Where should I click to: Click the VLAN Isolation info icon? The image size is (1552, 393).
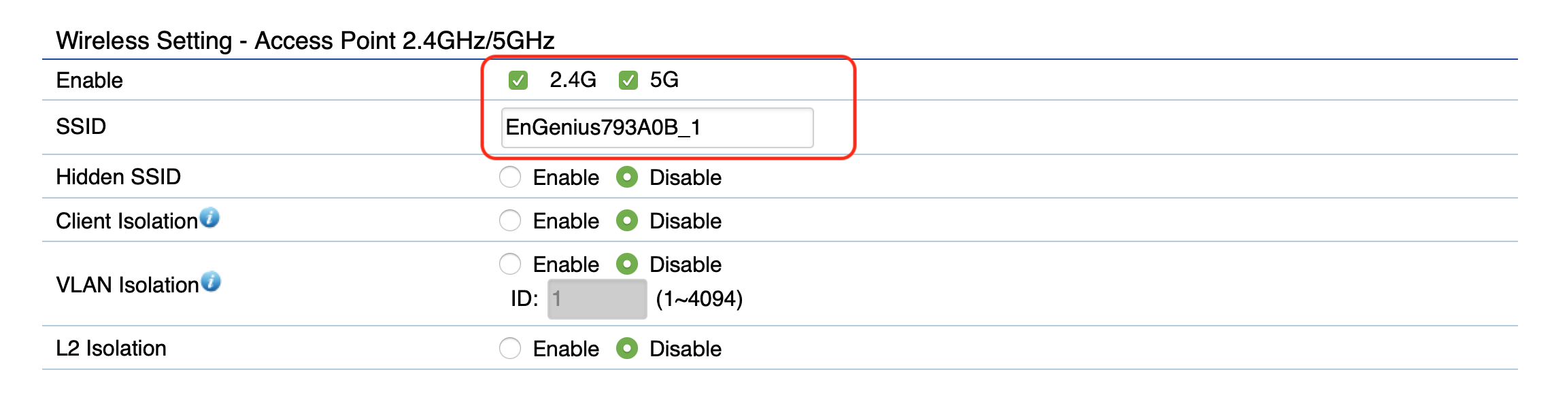[x=211, y=281]
